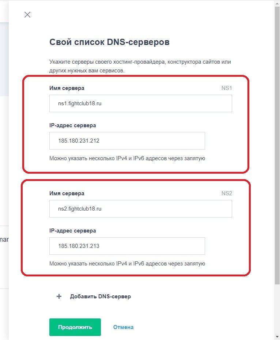Click the Свой список DNS-серверов heading
Screen dimensions: 280x340
109,42
